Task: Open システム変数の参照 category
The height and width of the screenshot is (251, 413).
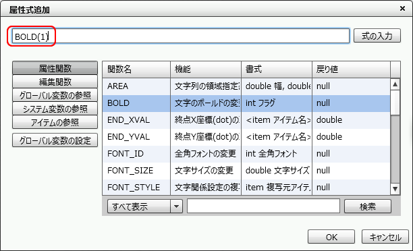Action: 55,109
